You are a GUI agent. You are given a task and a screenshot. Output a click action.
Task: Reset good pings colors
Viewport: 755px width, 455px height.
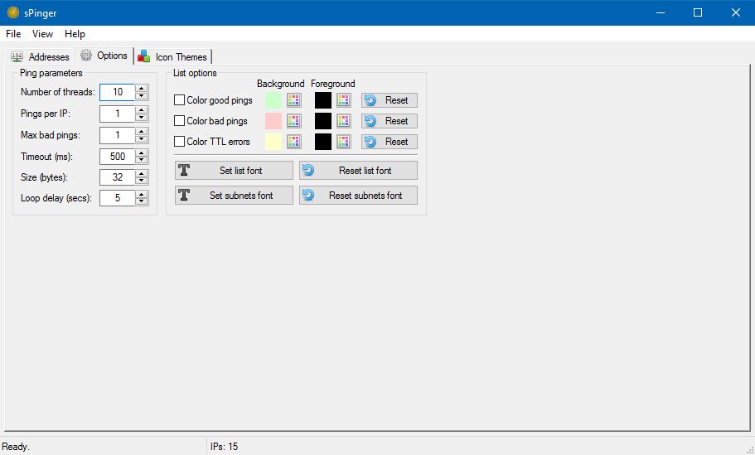pos(390,100)
